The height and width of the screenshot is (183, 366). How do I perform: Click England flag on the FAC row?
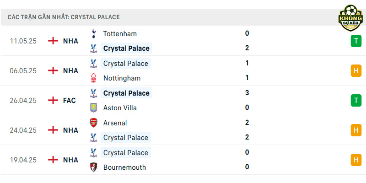(53, 100)
